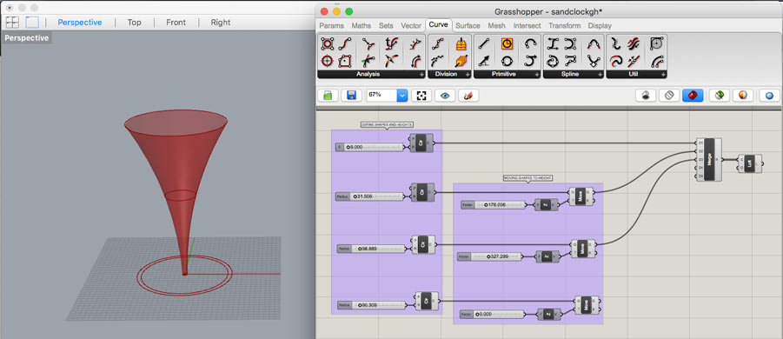
Task: Toggle the wireframe preview mode button
Action: [x=669, y=96]
